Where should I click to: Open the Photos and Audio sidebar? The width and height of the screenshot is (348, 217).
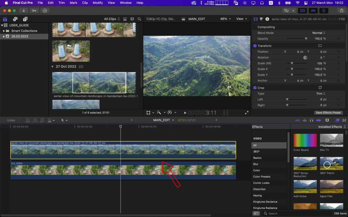15,19
